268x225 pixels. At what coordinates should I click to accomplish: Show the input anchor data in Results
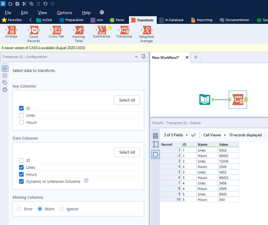click(x=155, y=145)
